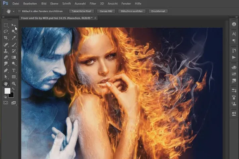
Task: Open the Fenster menu
Action: coord(126,4)
